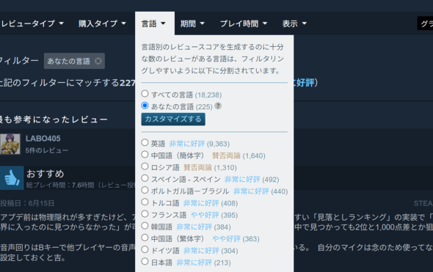Screen dimensions: 433x272
Task: Click 賛否両論 score next to 中国語(簡体字)
Action: (x=226, y=155)
